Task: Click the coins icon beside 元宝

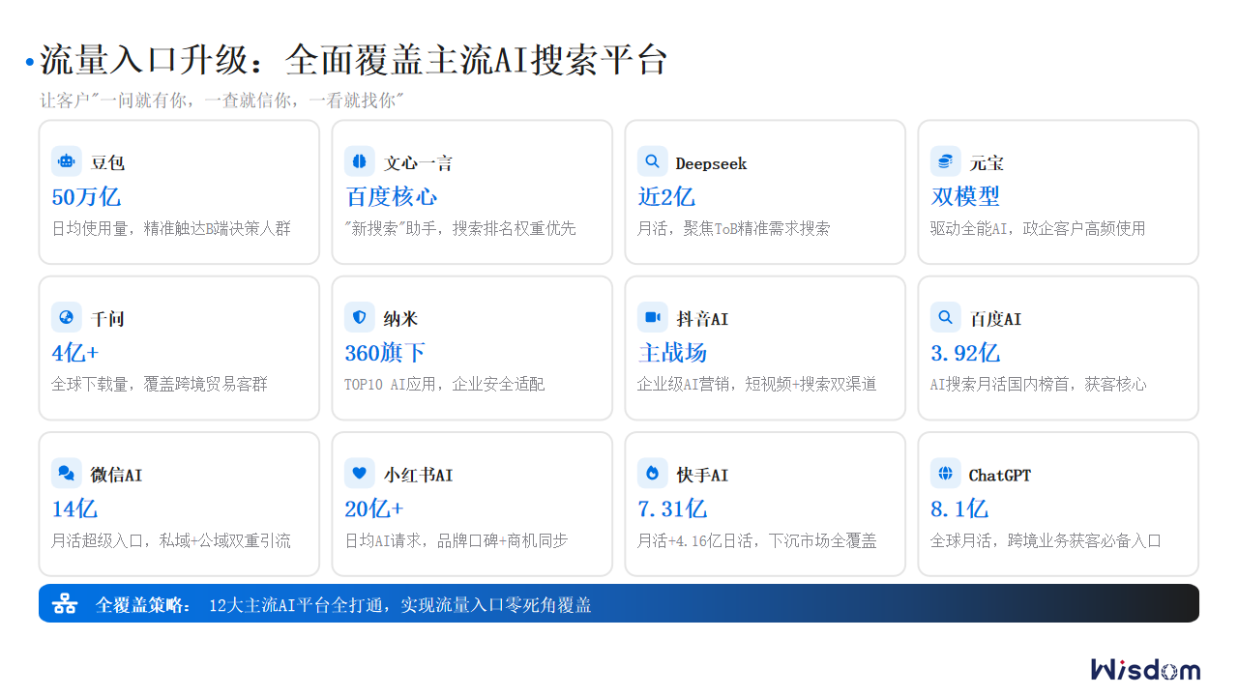Action: (x=946, y=161)
